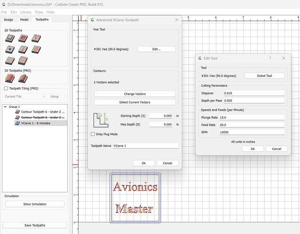Click the Max Depth (D) field
The image size is (300, 234).
tap(161, 124)
